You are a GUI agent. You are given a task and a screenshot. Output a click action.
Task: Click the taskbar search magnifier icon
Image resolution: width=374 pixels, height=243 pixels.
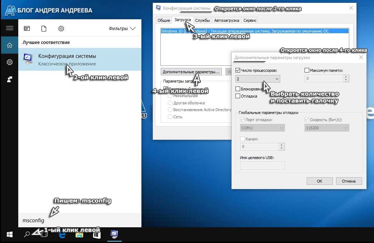27,234
